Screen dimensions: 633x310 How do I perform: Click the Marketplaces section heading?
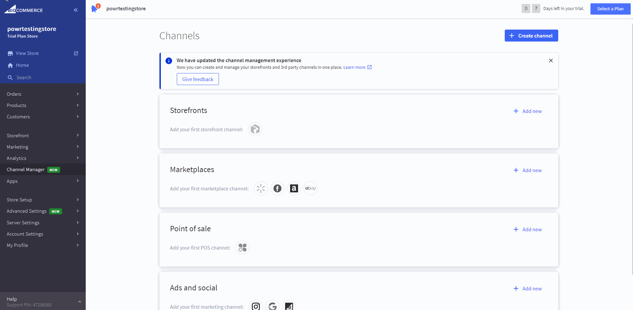coord(192,169)
